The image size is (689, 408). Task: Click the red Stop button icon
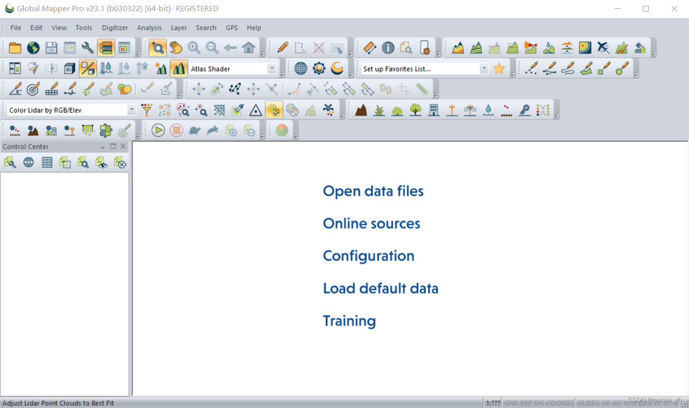pyautogui.click(x=176, y=130)
